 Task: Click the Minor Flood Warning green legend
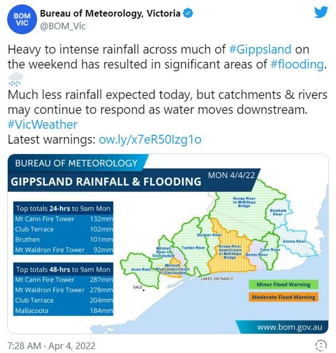283,284
